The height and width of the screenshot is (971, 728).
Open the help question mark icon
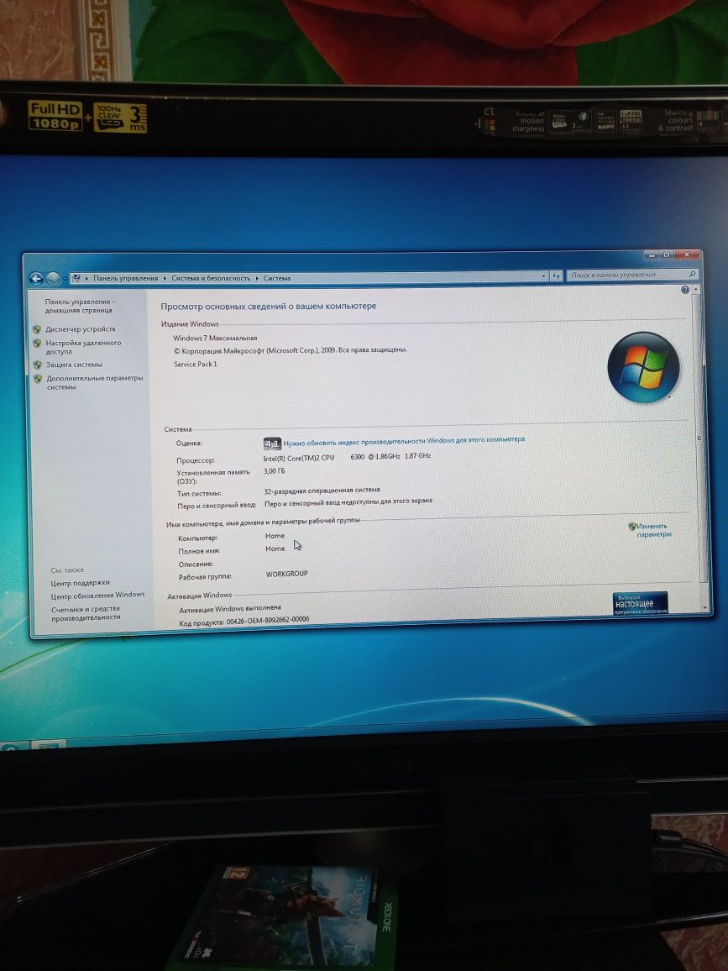point(684,290)
